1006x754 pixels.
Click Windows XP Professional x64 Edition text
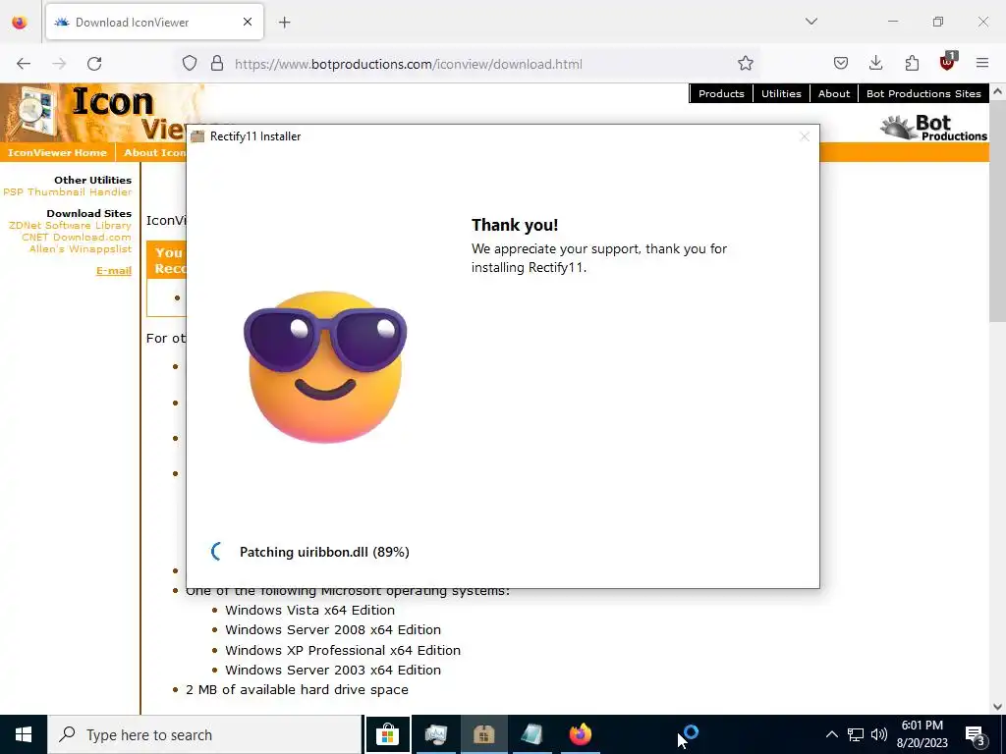point(343,650)
